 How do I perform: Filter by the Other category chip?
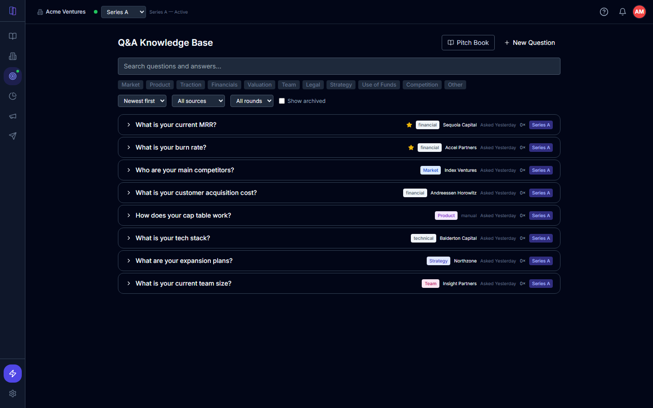point(455,85)
